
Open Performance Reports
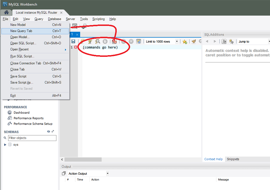(28, 118)
